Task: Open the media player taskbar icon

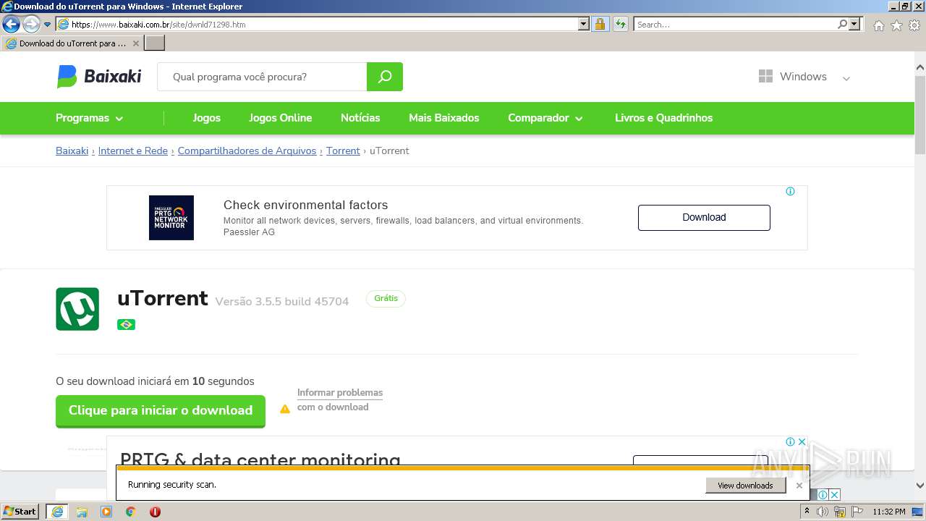Action: point(106,512)
